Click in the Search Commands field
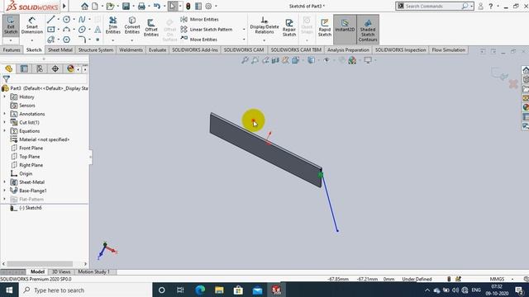529x297 pixels. tap(431, 6)
